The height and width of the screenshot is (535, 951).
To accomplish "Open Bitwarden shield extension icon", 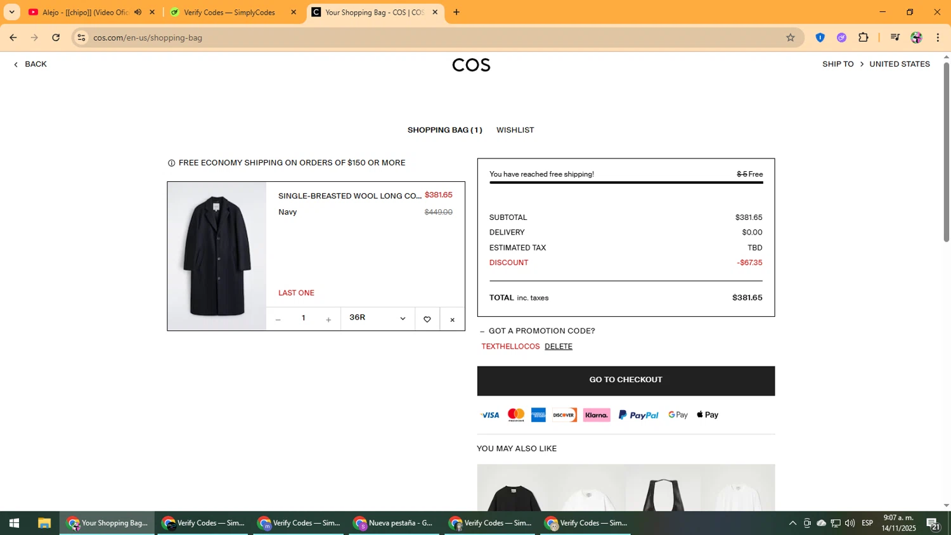I will click(820, 37).
